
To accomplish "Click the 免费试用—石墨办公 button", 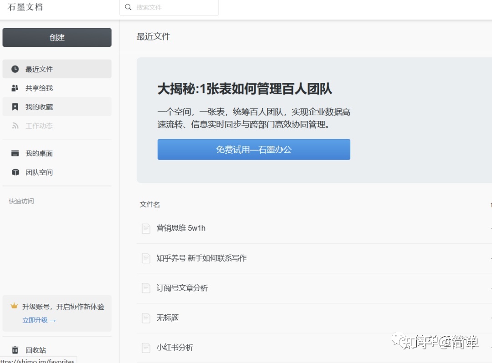I will tap(254, 149).
